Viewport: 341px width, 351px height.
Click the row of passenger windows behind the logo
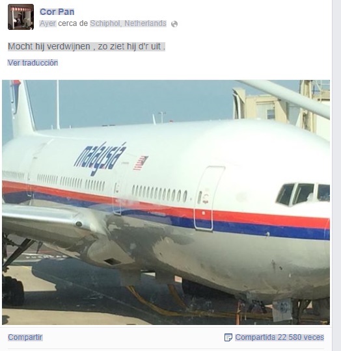(159, 193)
